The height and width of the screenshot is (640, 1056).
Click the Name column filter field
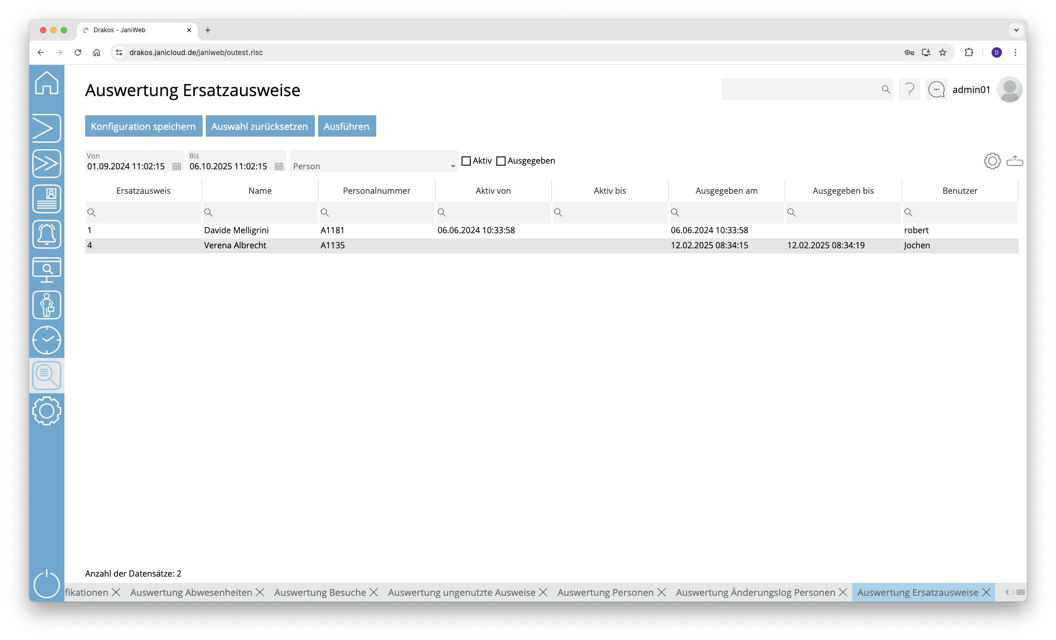coord(264,212)
